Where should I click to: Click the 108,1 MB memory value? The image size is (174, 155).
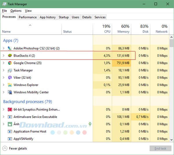(123, 117)
